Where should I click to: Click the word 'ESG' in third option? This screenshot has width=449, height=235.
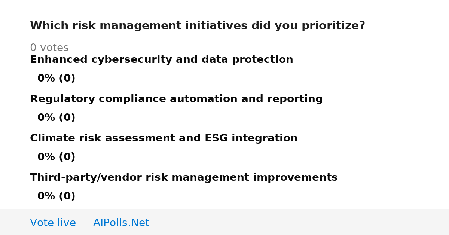click(x=216, y=138)
